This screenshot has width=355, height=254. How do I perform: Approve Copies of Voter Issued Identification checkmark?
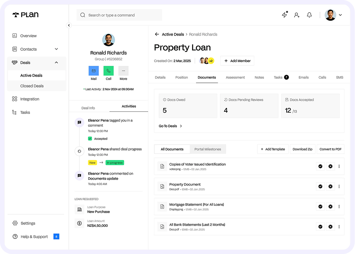320,166
